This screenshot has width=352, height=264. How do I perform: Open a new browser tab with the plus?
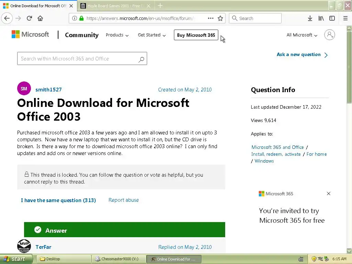(160, 5)
